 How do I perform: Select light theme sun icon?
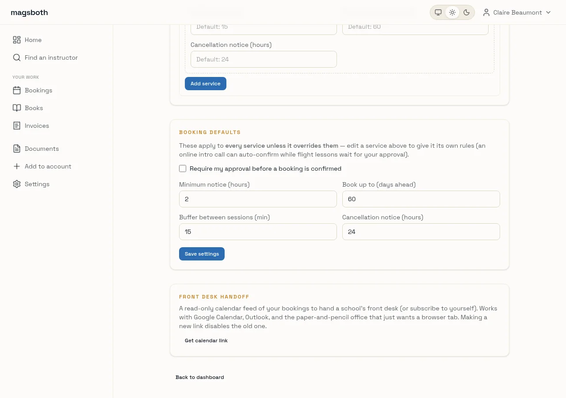click(x=452, y=12)
